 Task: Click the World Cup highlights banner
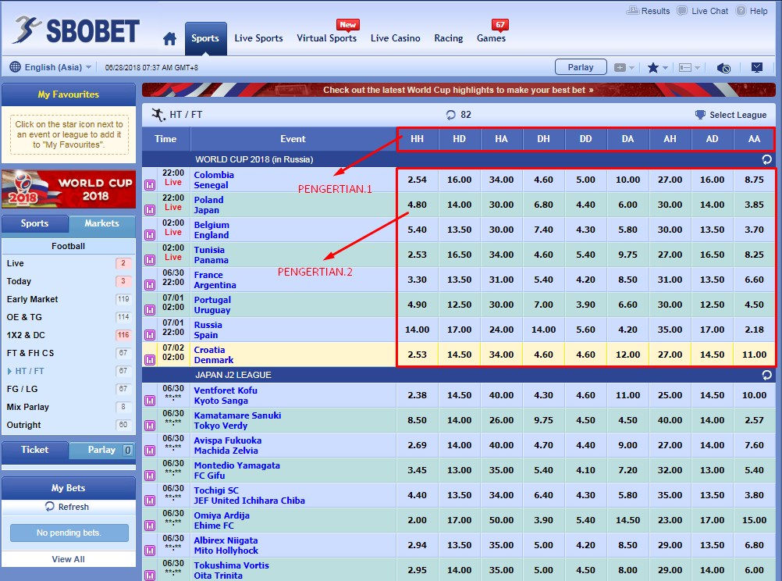(458, 90)
